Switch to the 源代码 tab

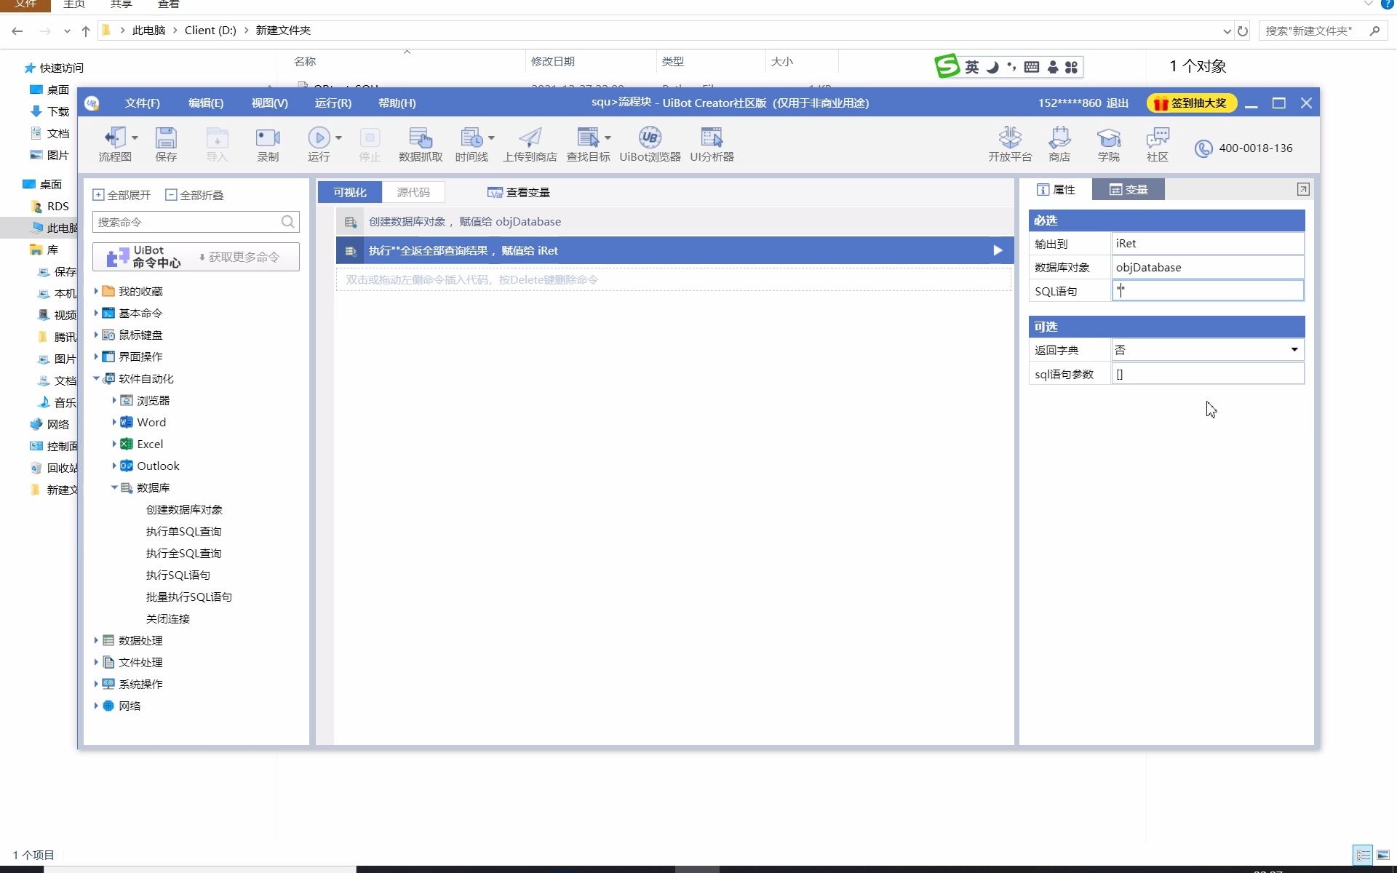pos(413,192)
